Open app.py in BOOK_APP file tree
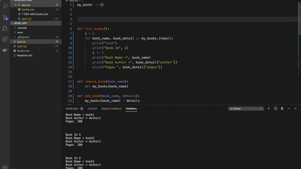 (x=36, y=42)
